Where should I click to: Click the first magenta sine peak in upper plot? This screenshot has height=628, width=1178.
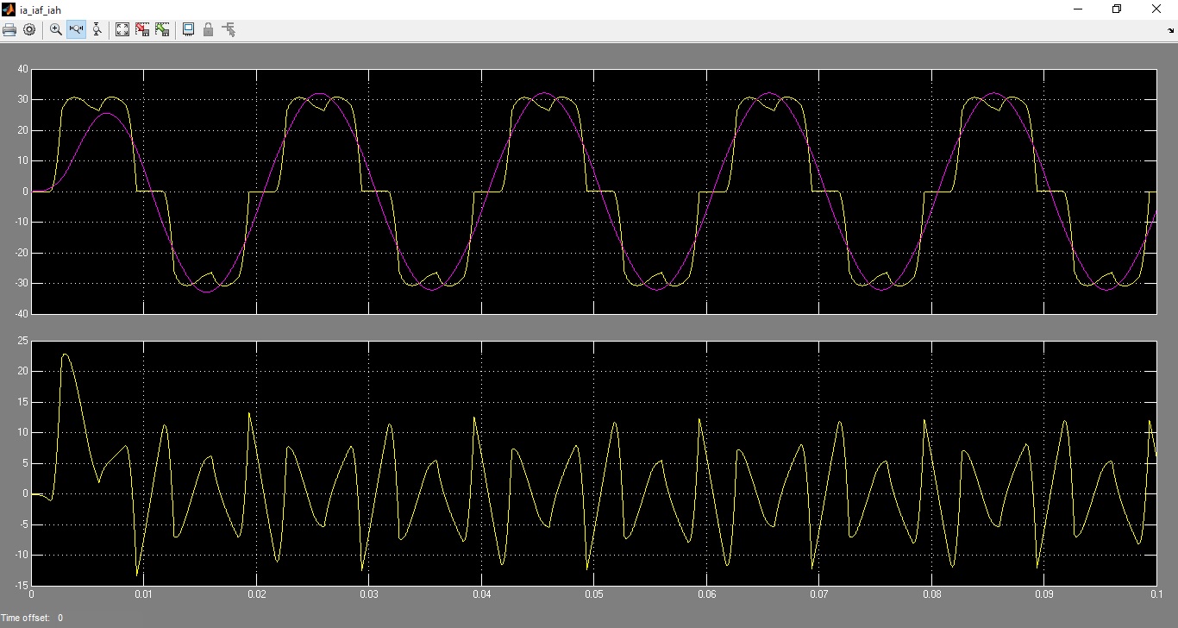point(103,114)
